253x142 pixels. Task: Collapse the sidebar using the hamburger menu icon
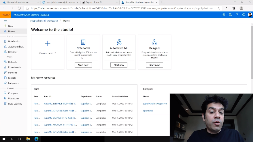[x=5, y=20]
